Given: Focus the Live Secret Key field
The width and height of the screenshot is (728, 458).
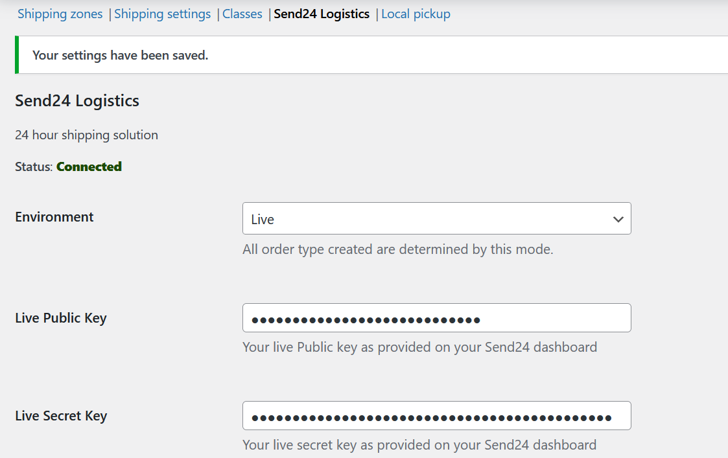Looking at the screenshot, I should point(436,417).
